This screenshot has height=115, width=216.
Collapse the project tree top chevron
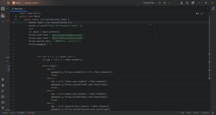(x=9, y=14)
